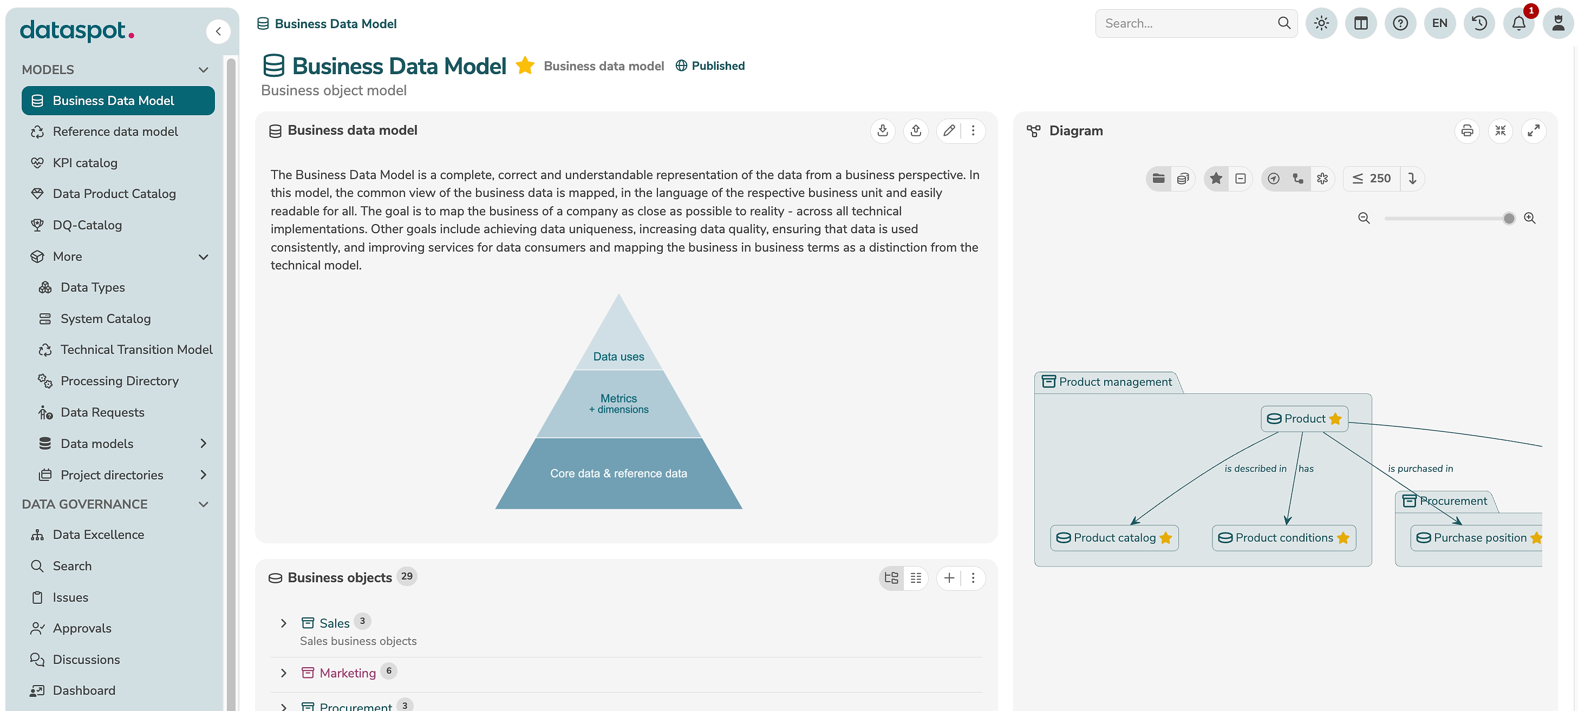1578x711 pixels.
Task: Print the diagram using the printer icon
Action: click(x=1466, y=131)
